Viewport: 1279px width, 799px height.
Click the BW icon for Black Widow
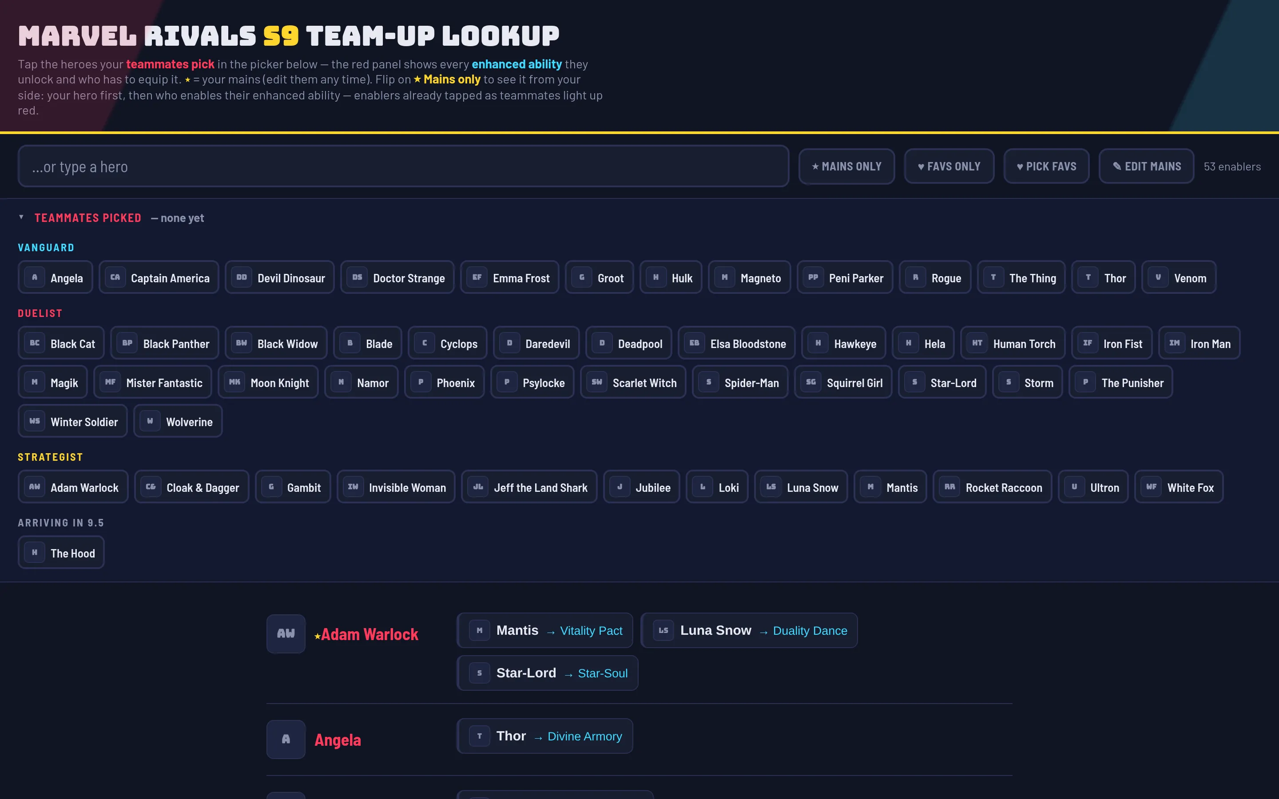point(242,343)
